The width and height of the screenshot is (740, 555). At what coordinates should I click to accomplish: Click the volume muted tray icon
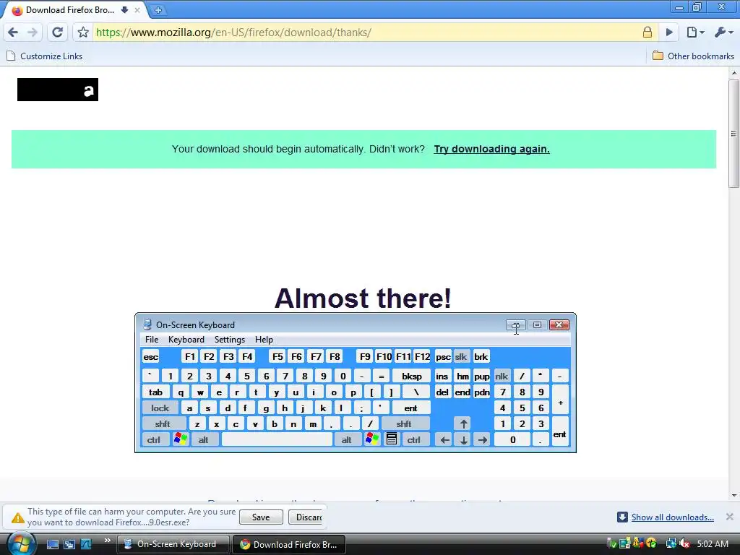(684, 544)
